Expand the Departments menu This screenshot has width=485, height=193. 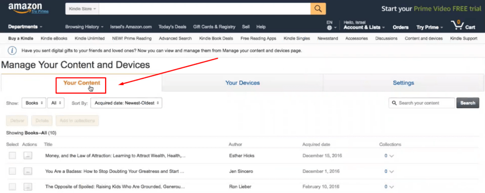(x=25, y=27)
